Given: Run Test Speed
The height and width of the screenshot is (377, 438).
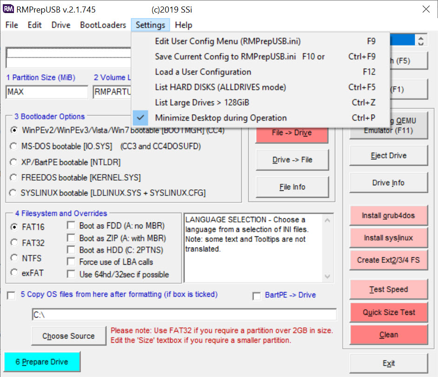Looking at the screenshot, I should pos(389,289).
